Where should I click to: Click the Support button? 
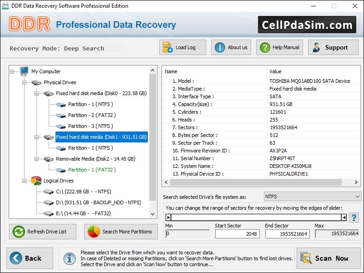click(331, 47)
